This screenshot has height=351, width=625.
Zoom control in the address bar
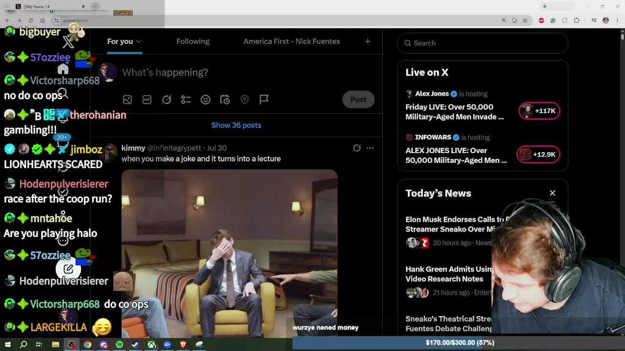click(504, 20)
